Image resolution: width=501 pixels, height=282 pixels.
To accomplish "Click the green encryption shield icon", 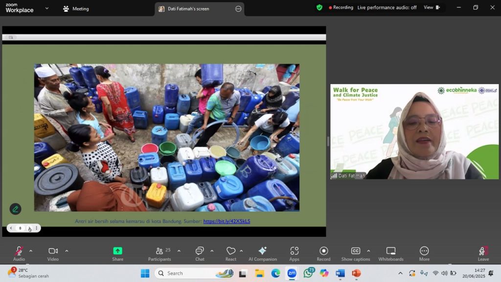I will 319,8.
